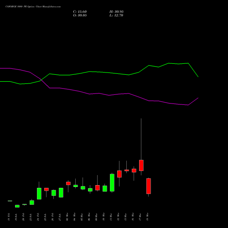Click the red candle for 12 Mar
Screen dimensions: 228x228
(119, 174)
